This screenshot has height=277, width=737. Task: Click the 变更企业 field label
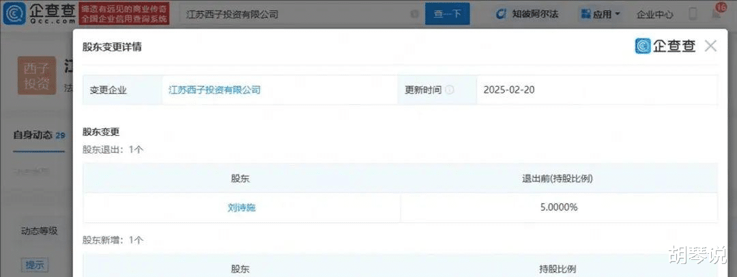[109, 90]
